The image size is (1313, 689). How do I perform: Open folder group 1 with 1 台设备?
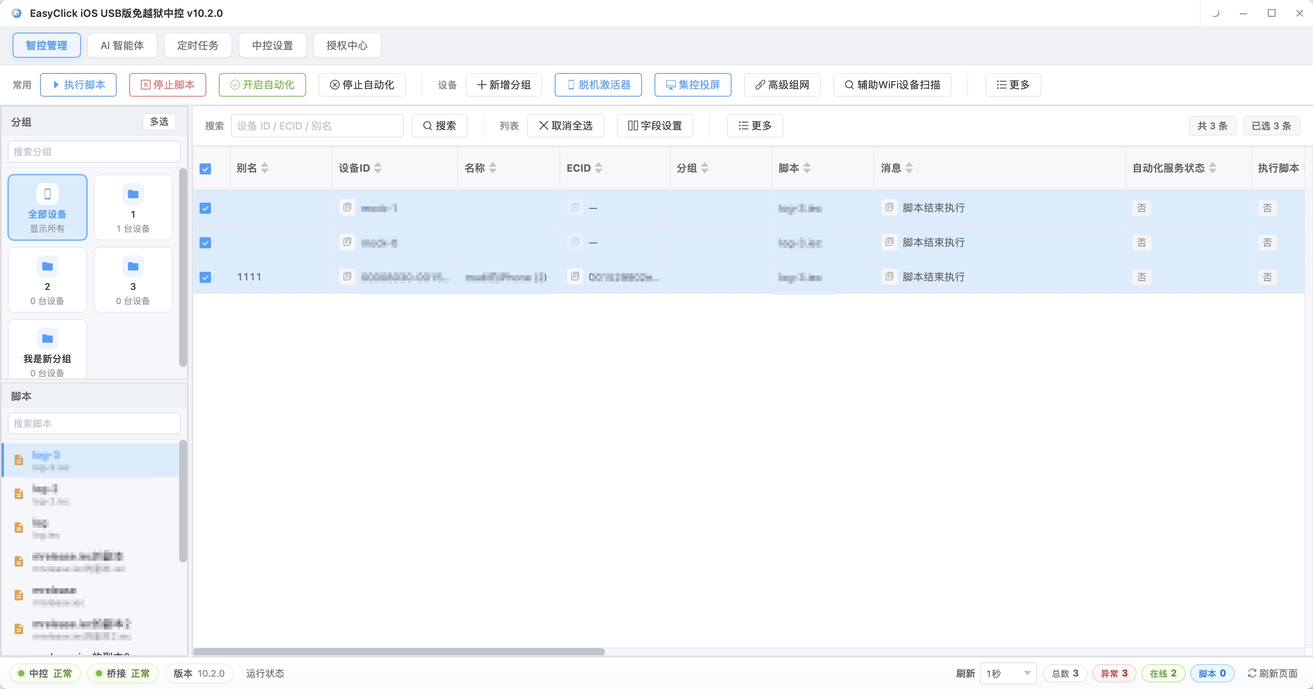133,207
